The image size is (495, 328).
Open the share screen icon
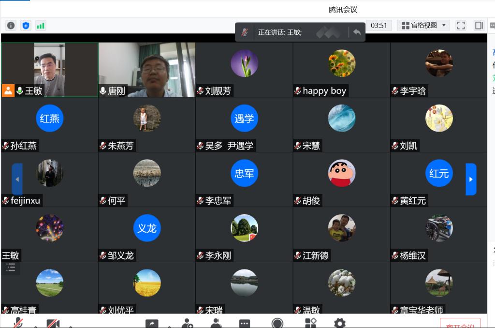tap(152, 323)
